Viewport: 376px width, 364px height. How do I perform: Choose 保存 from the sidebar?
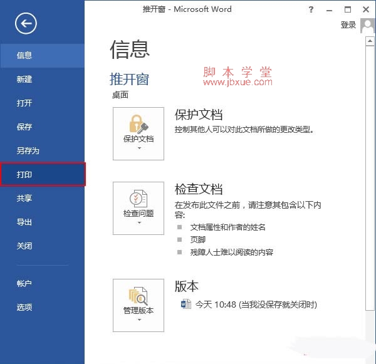[42, 127]
